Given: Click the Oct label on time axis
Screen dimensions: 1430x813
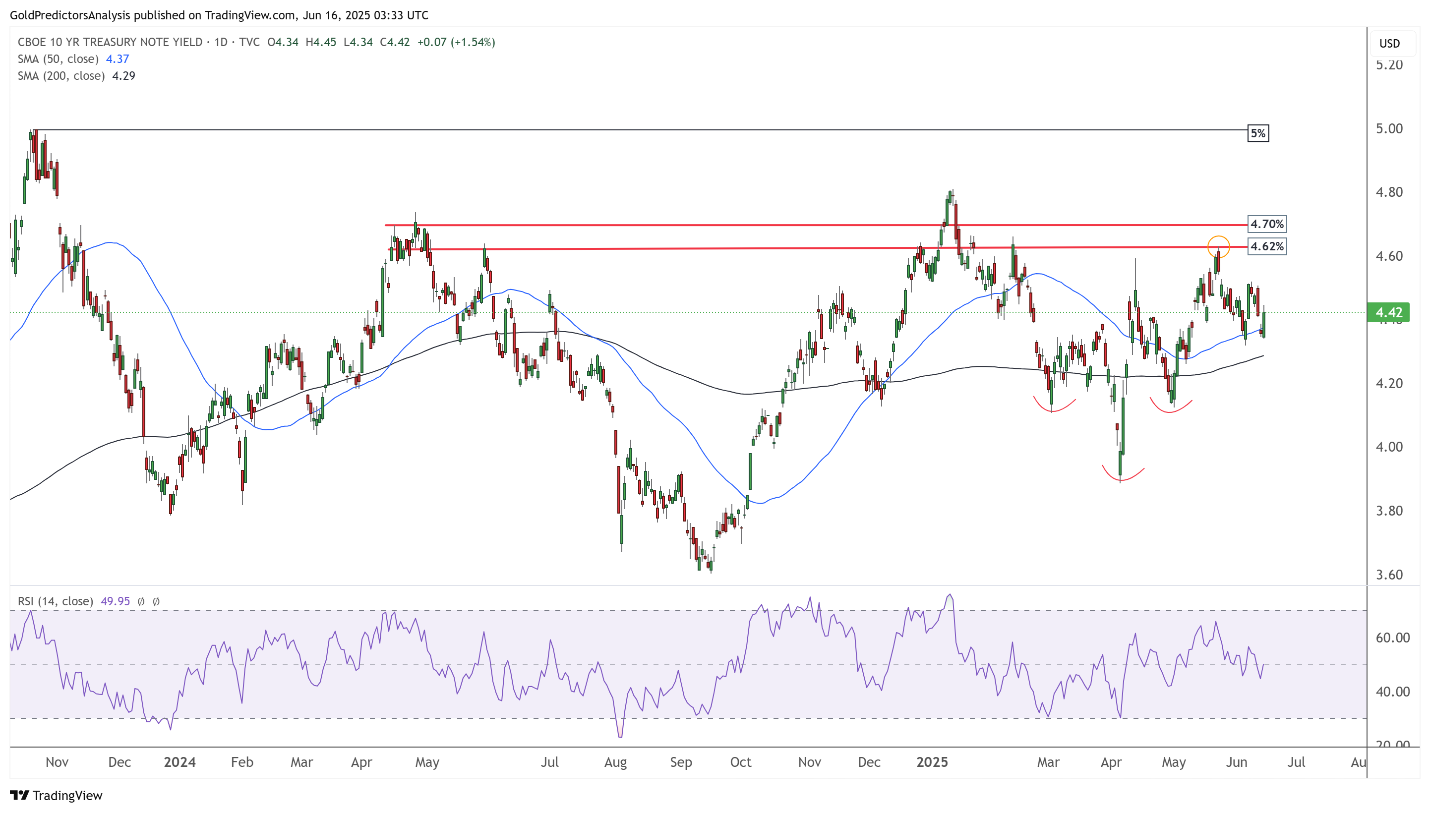Looking at the screenshot, I should click(x=740, y=762).
